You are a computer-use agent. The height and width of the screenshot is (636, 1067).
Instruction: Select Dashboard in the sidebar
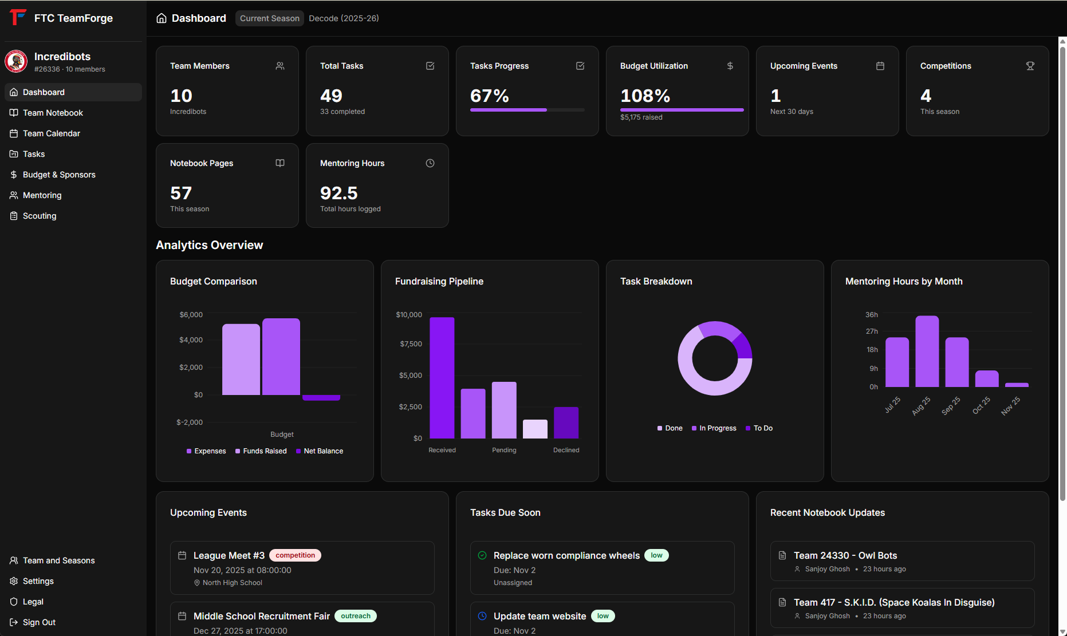(x=44, y=92)
